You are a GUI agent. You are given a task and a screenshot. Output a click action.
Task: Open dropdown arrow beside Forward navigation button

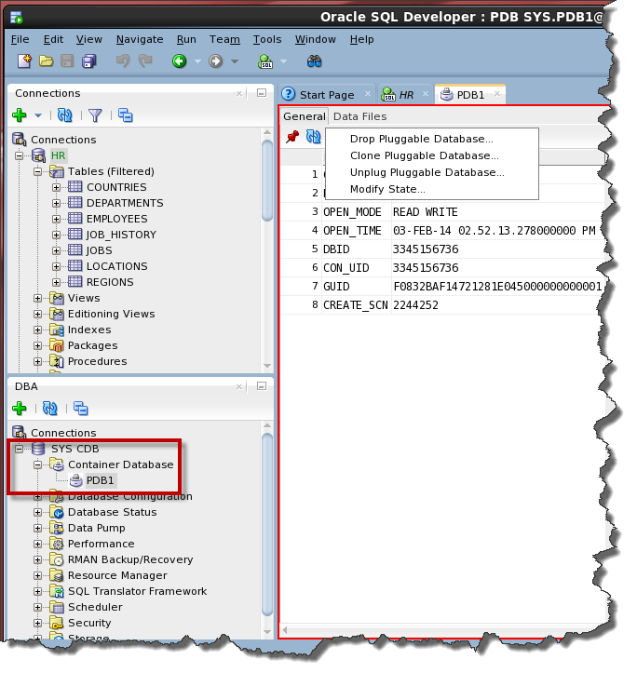click(235, 61)
